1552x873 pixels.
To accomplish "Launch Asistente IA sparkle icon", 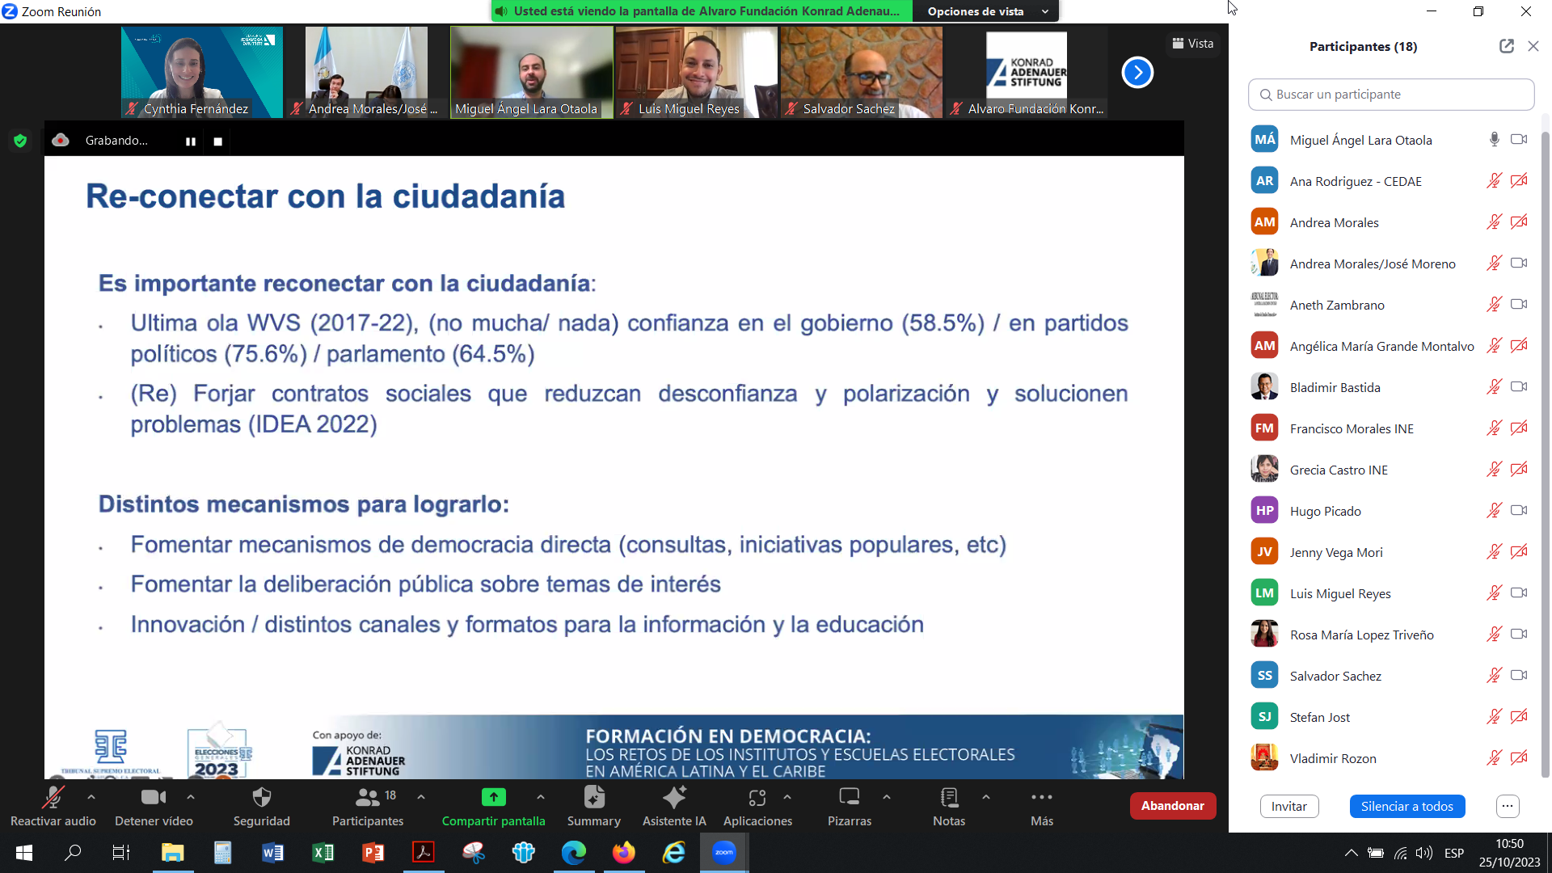I will [673, 798].
